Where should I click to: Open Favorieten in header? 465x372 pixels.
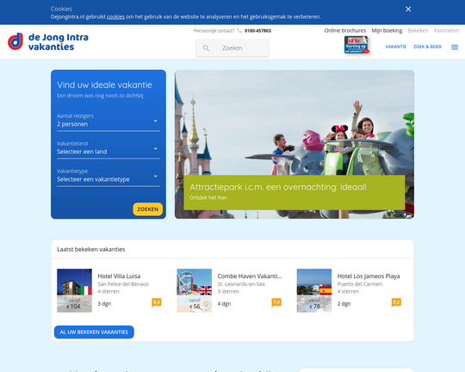pos(446,30)
